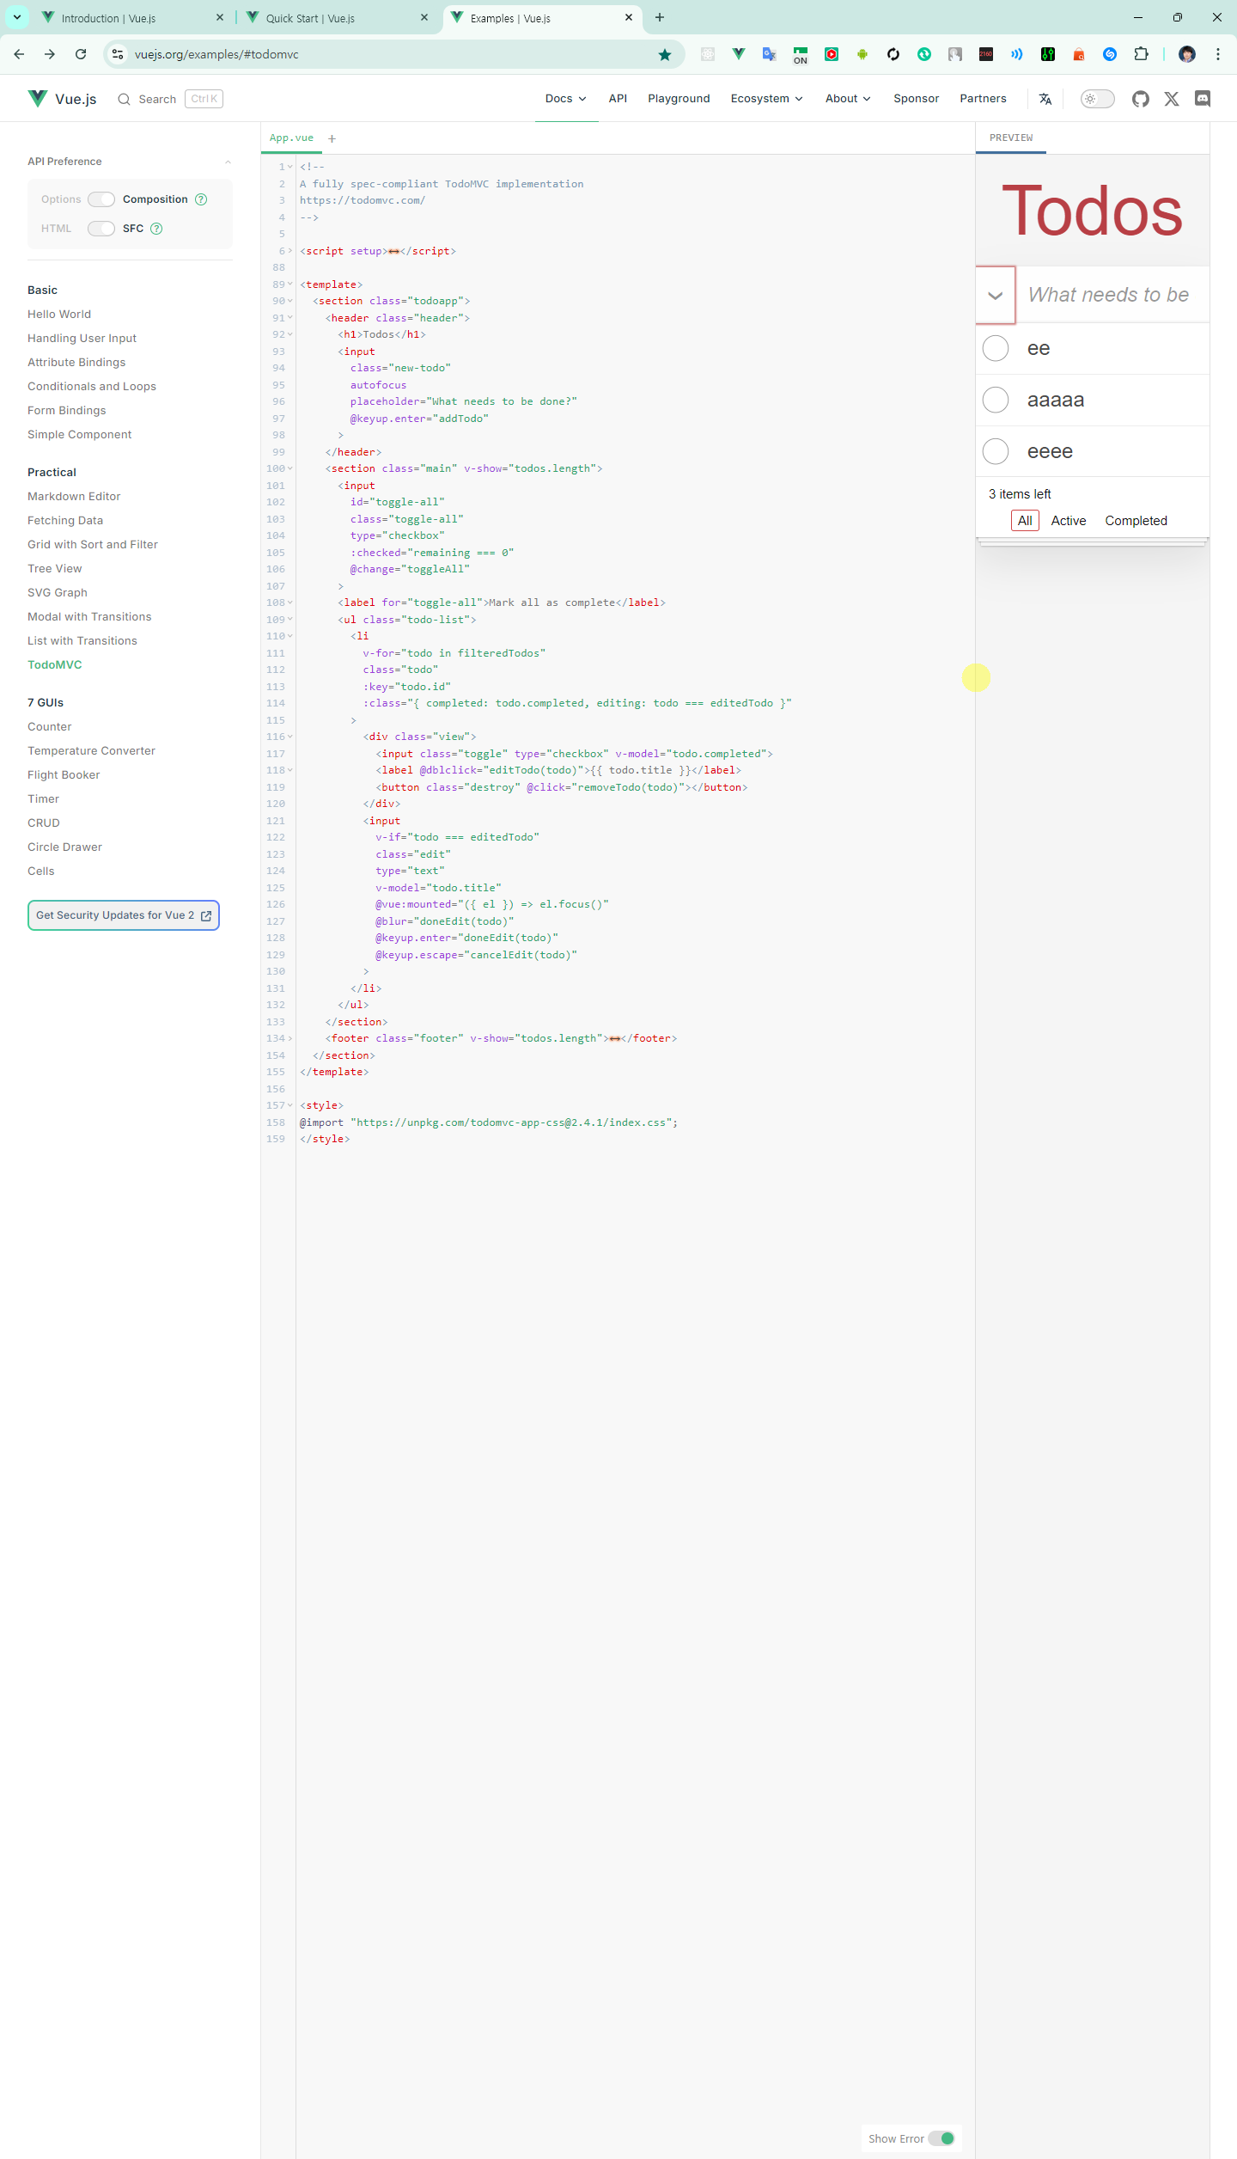Select the All filter

pos(1025,521)
